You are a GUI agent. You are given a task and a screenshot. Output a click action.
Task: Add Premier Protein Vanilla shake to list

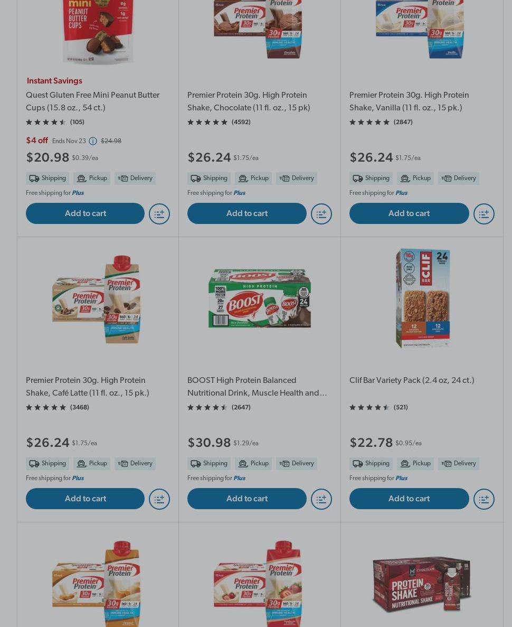coord(483,214)
